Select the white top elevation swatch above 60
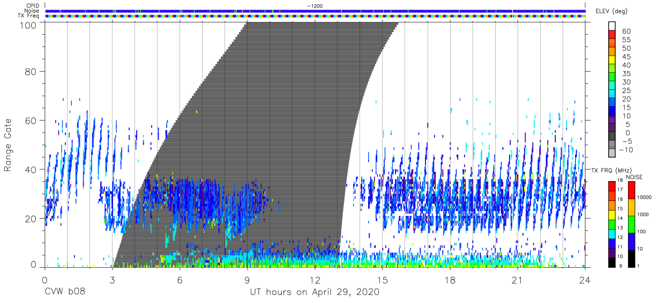The height and width of the screenshot is (303, 658). coord(612,26)
